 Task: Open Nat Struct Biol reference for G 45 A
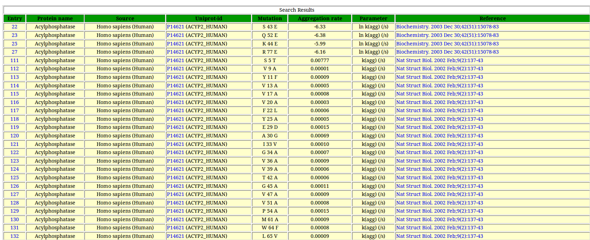pyautogui.click(x=439, y=186)
